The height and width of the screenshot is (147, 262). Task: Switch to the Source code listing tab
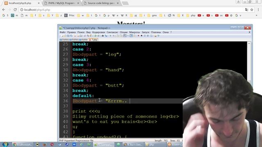[x=101, y=3]
